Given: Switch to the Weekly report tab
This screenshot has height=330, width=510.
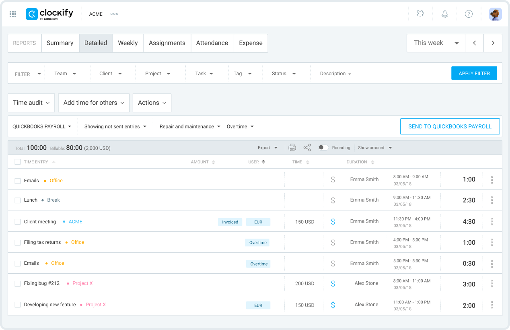Looking at the screenshot, I should [128, 43].
